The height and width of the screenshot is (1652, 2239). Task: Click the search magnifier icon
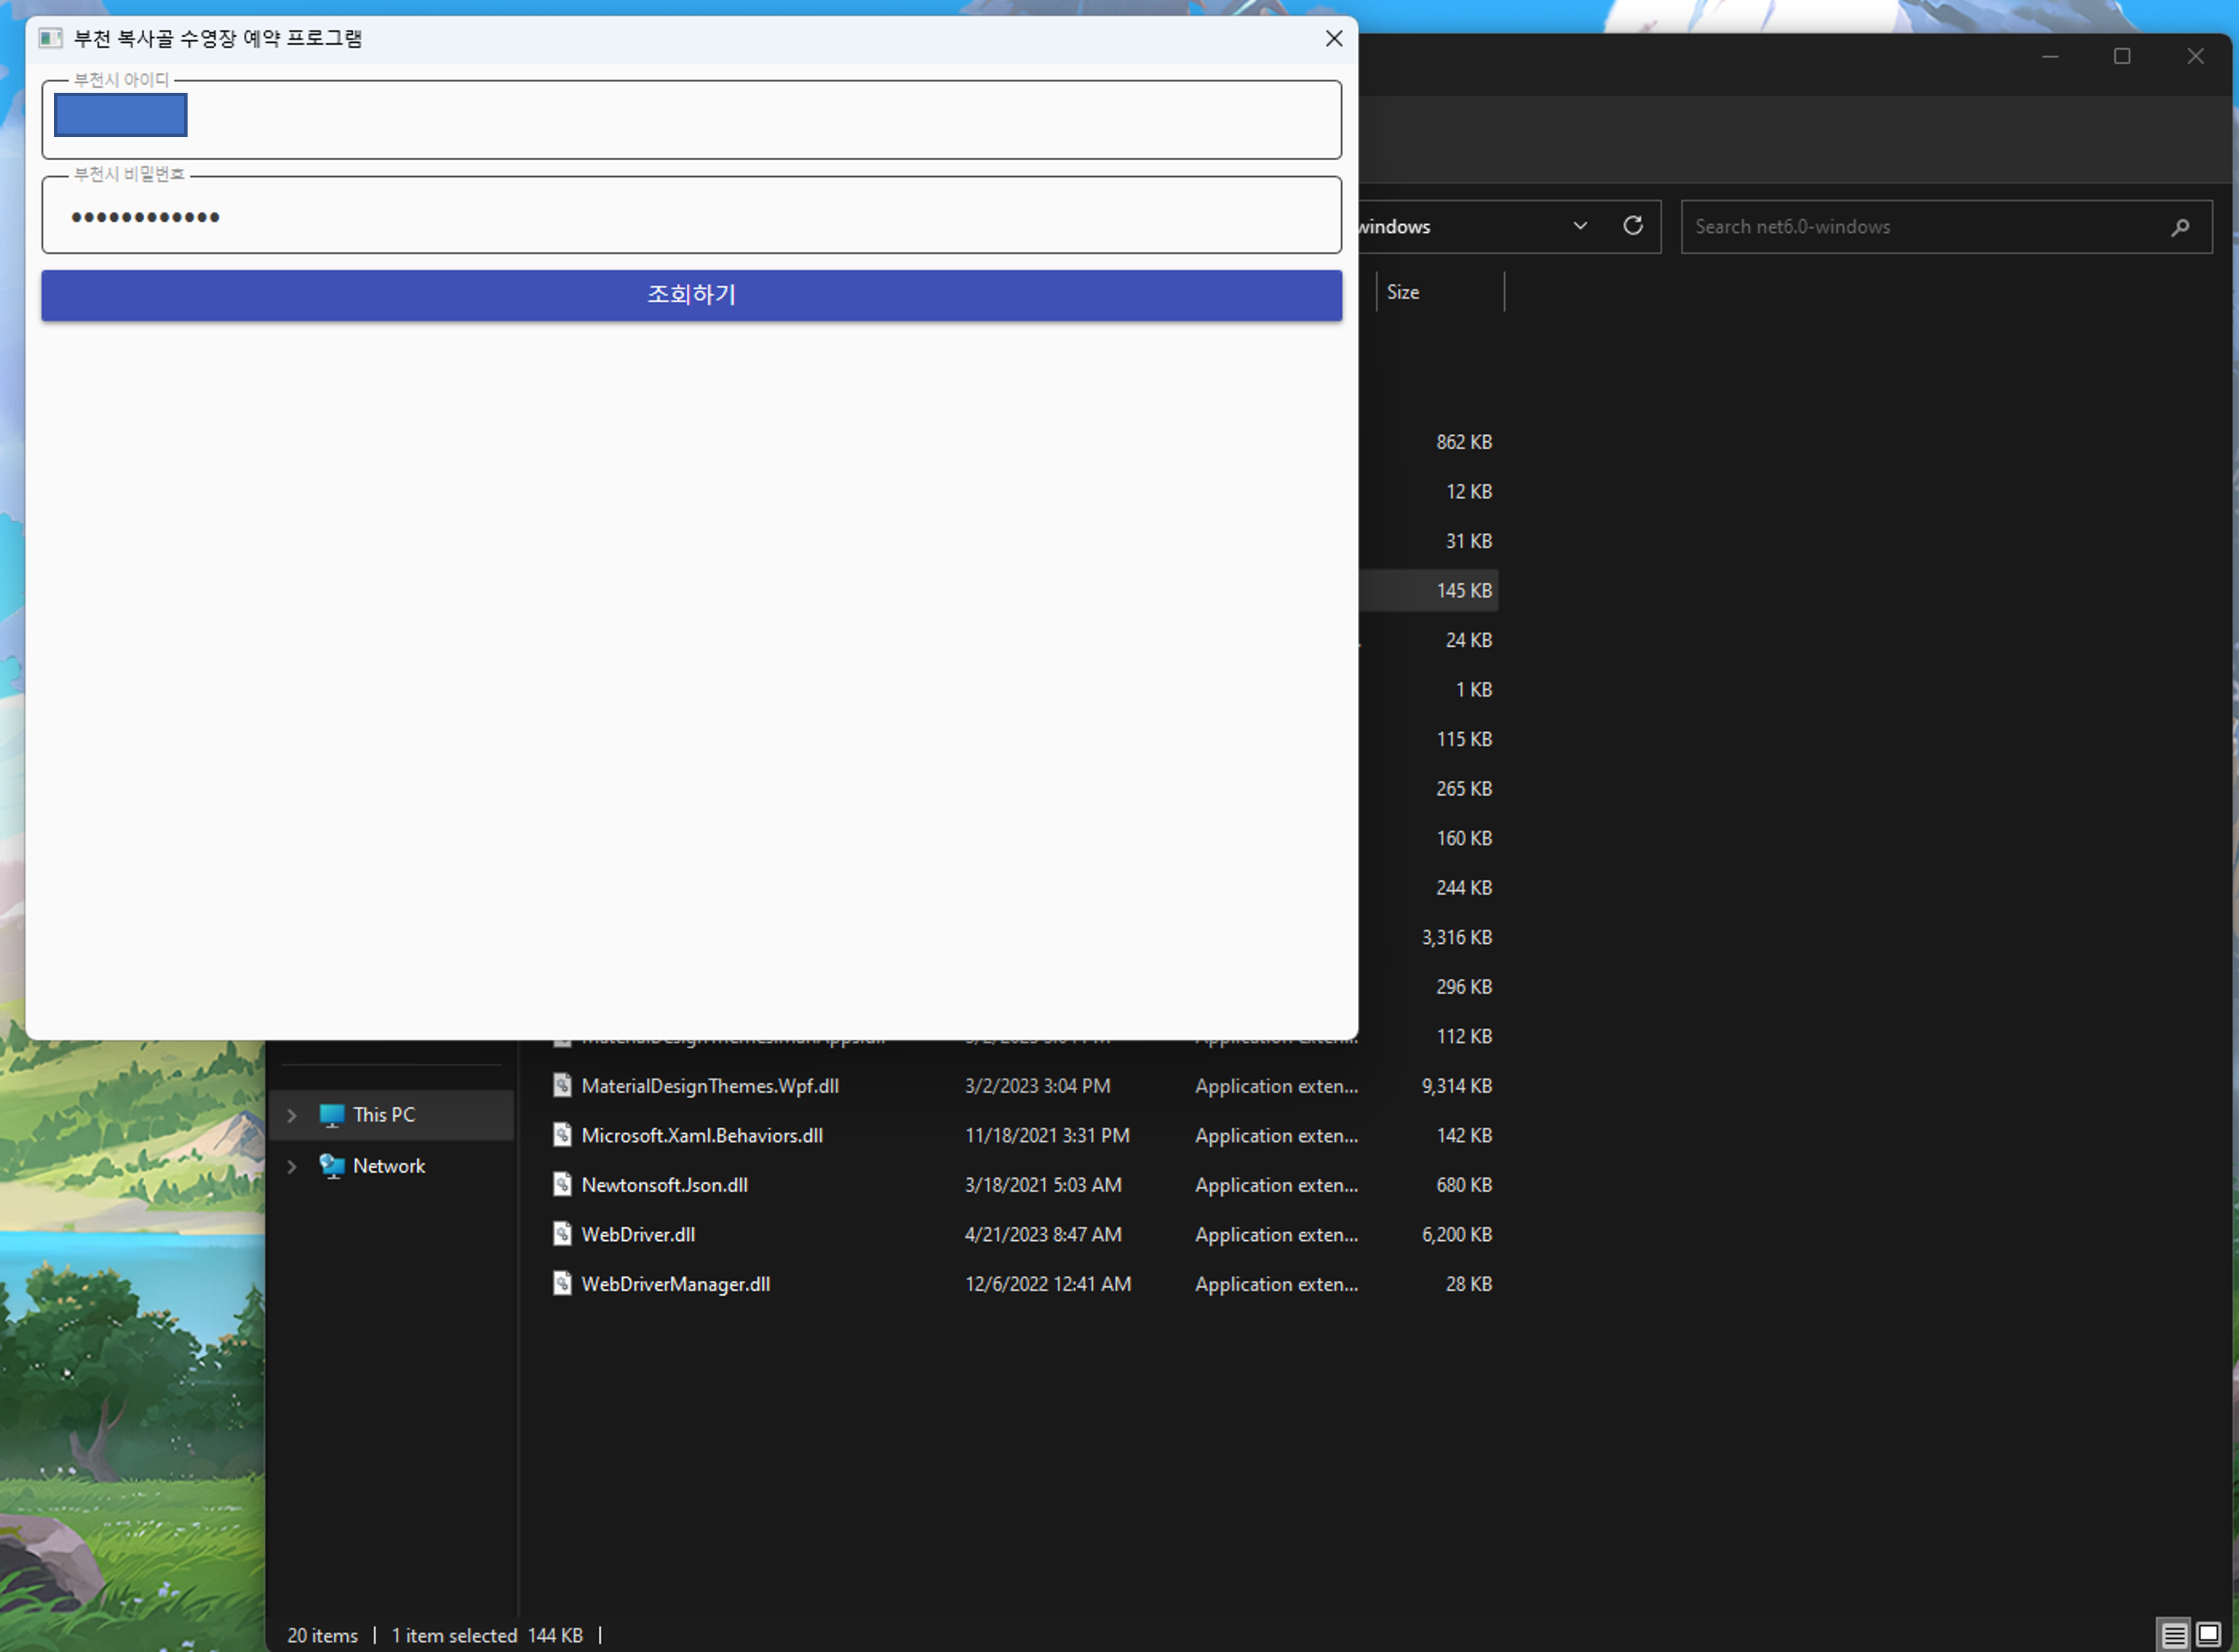(2180, 227)
